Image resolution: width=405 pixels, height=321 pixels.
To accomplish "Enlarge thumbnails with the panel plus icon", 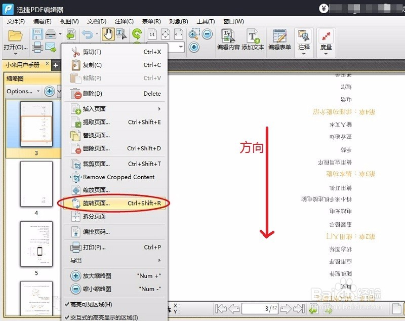I will pos(49,91).
